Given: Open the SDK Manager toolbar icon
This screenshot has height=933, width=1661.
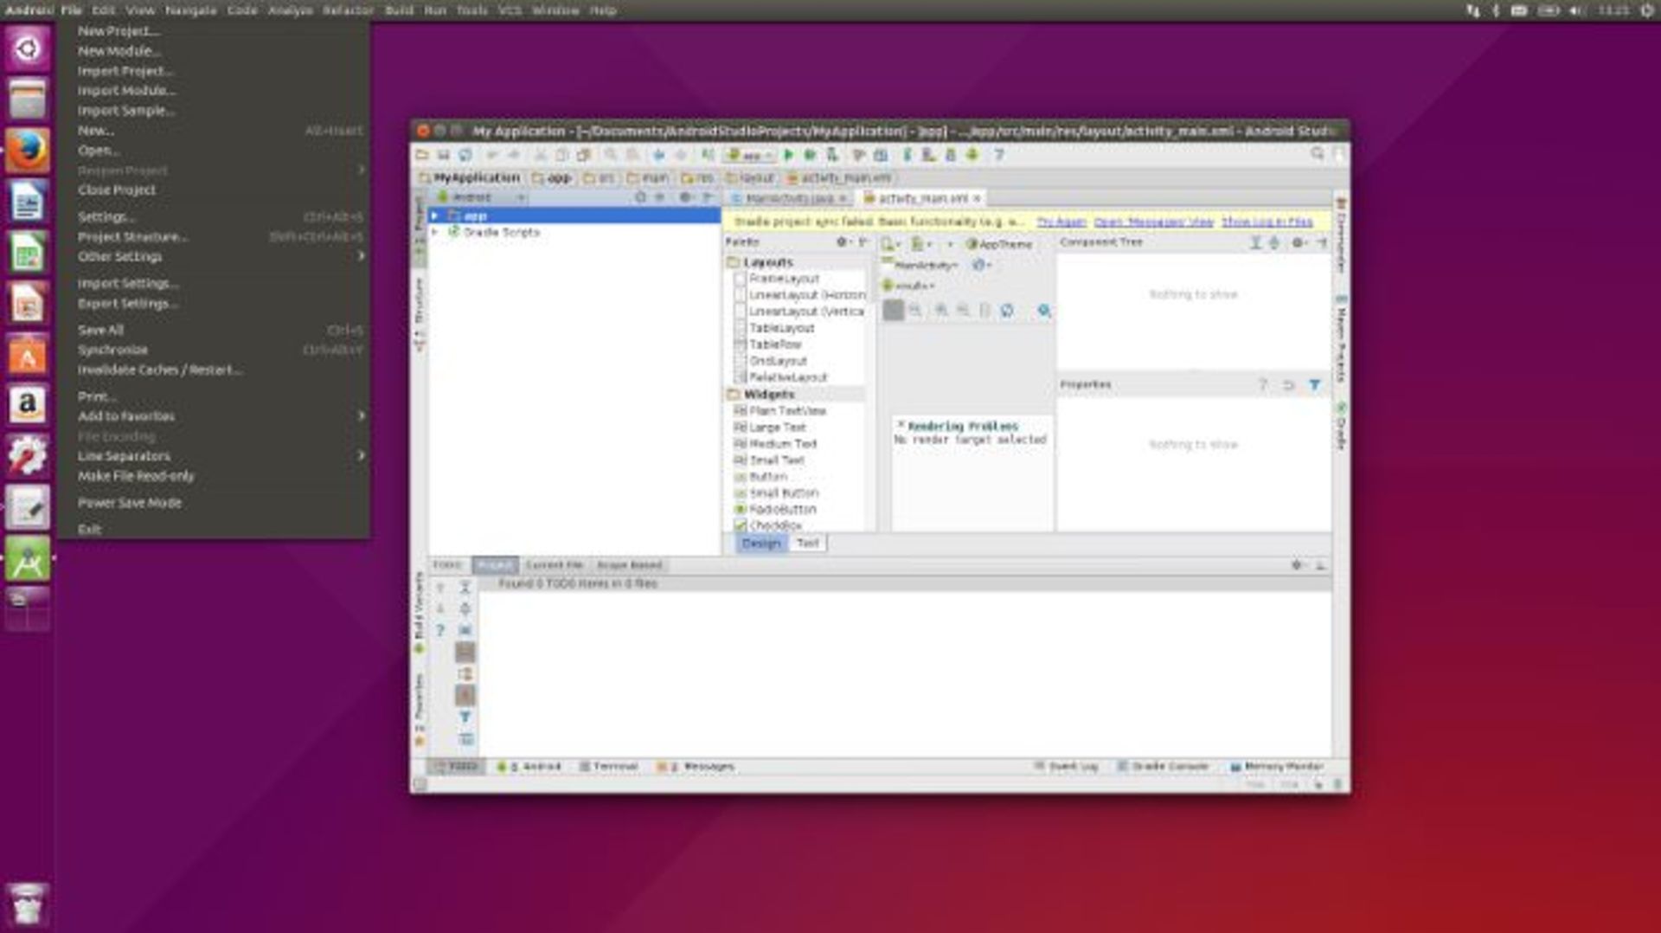Looking at the screenshot, I should click(907, 155).
